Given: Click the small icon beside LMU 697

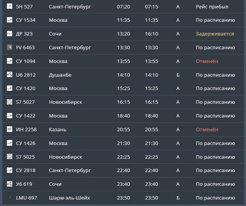Looking at the screenshot, I should click(x=10, y=198).
